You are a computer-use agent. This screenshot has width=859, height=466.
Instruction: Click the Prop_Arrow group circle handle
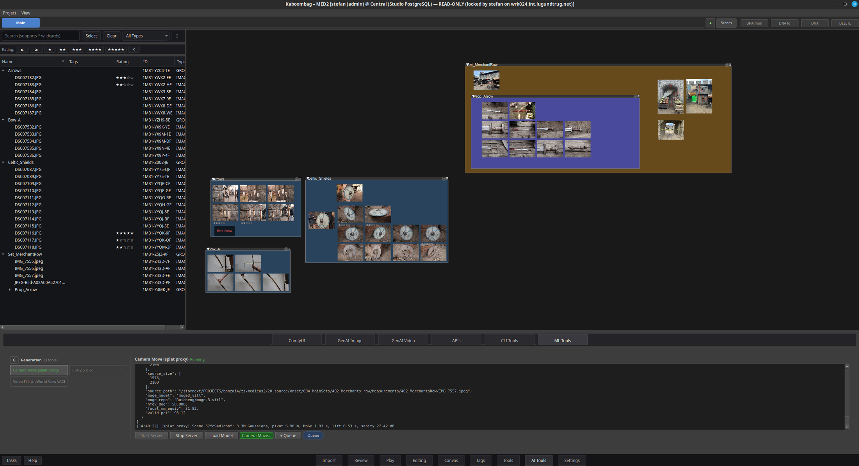point(635,96)
